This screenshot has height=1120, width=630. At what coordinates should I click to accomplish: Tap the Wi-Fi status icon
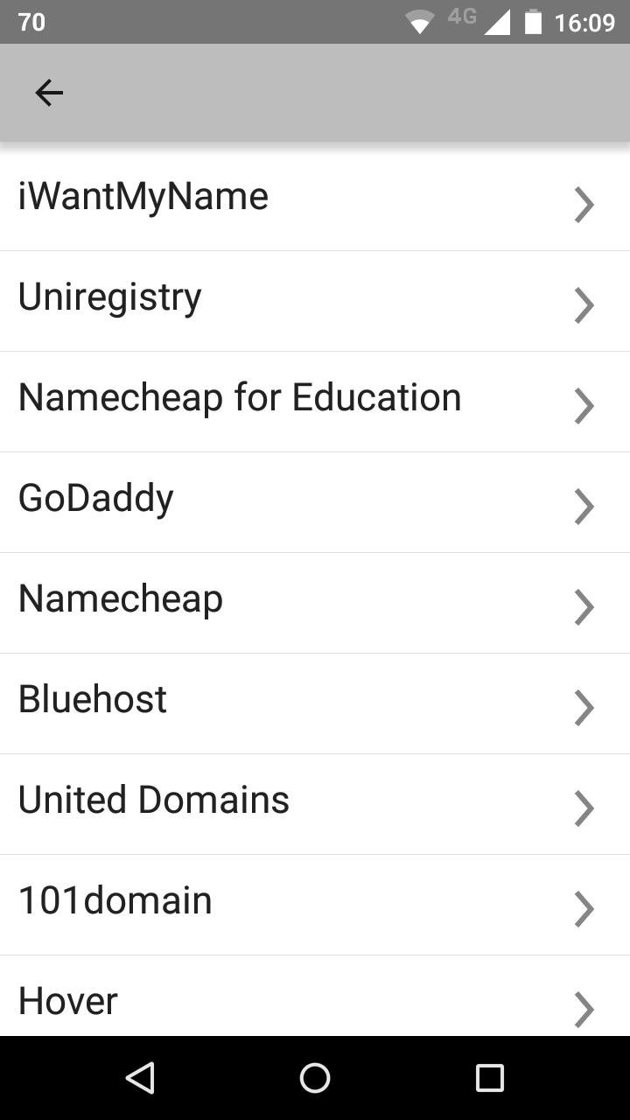click(x=420, y=23)
